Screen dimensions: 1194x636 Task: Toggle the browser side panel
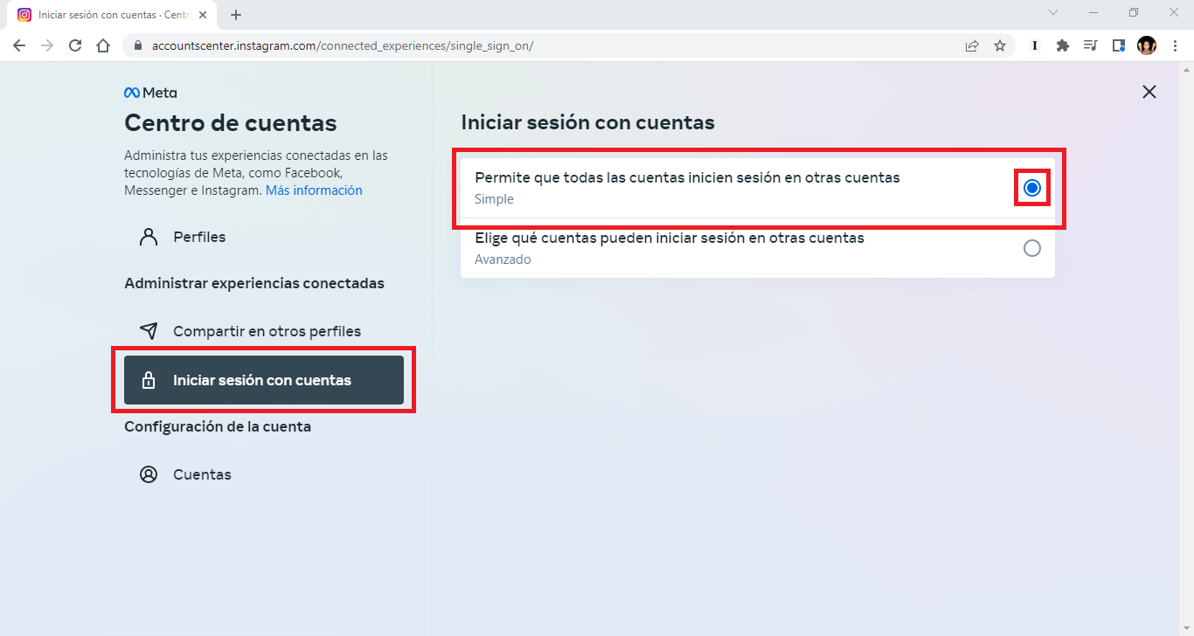[1118, 45]
